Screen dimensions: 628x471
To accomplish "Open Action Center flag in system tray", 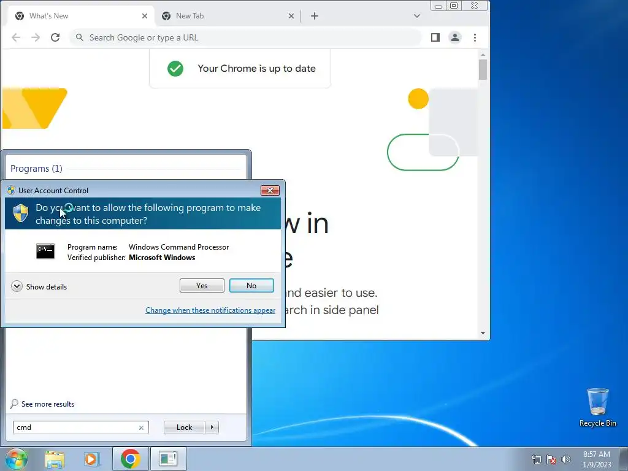I will pyautogui.click(x=551, y=459).
